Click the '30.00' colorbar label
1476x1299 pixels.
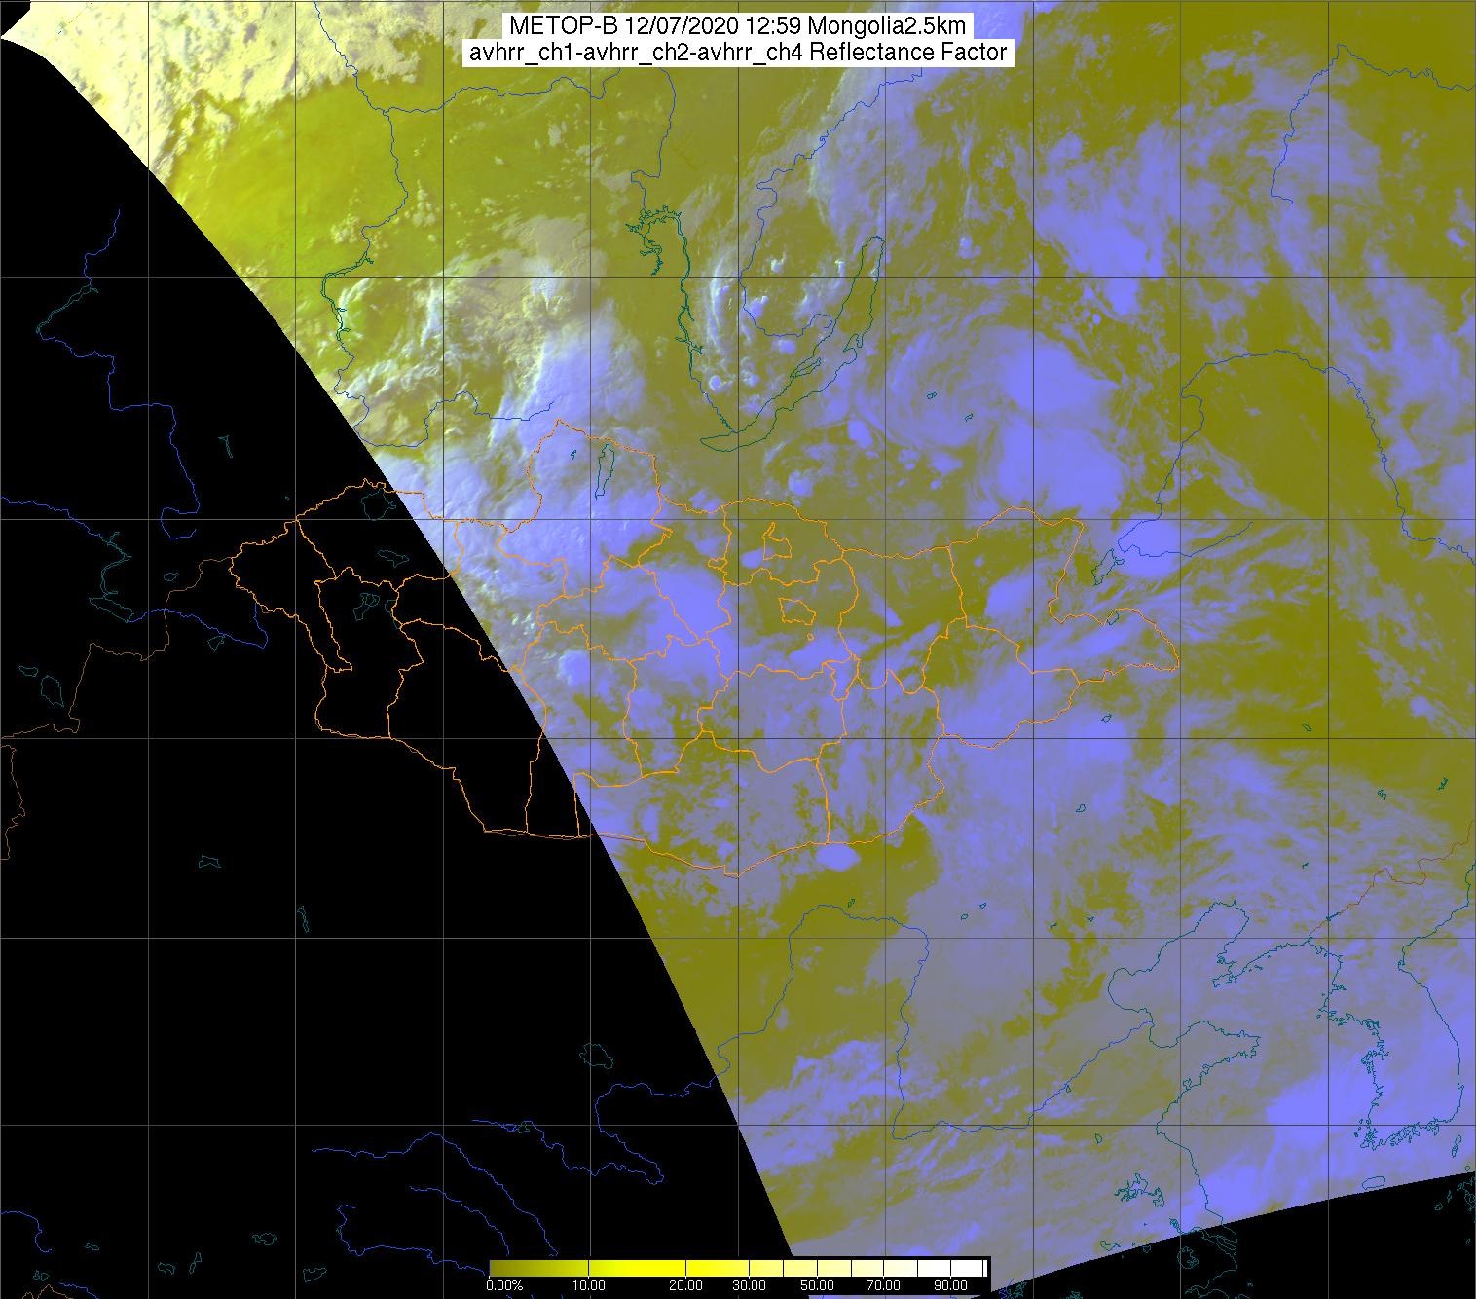click(750, 1285)
